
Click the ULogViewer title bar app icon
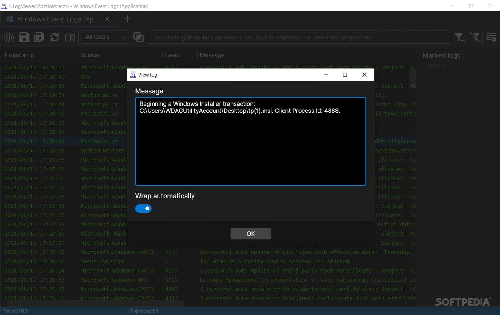point(4,6)
